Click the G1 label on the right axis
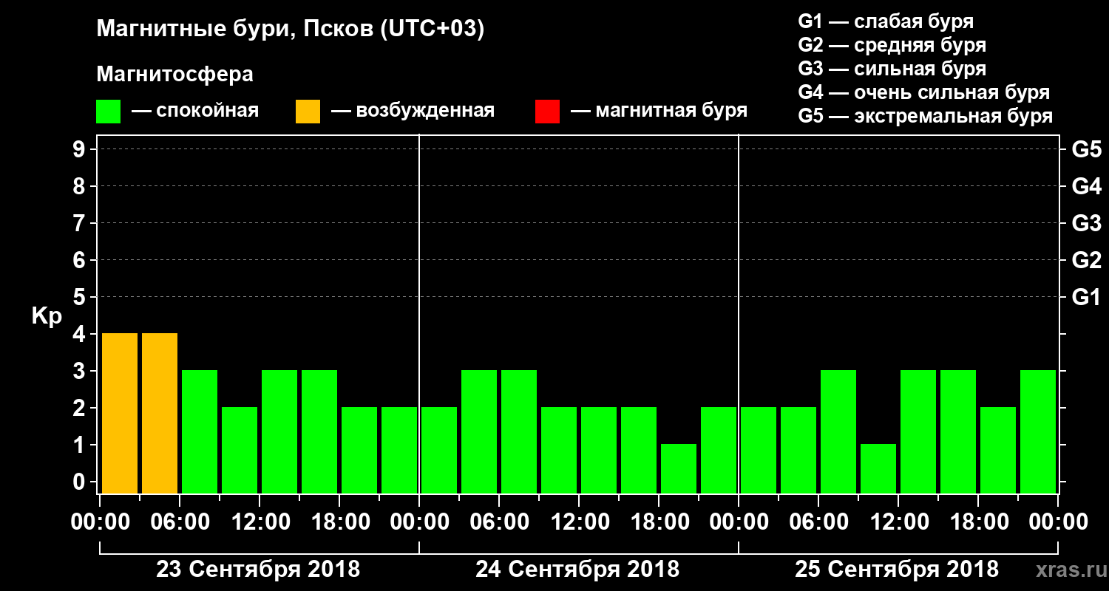 (1086, 297)
